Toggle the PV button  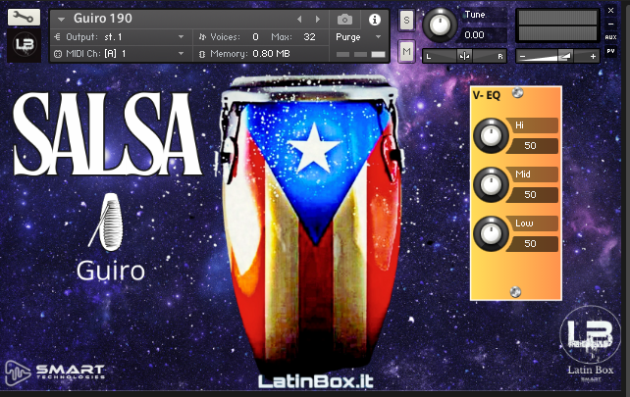[x=610, y=51]
